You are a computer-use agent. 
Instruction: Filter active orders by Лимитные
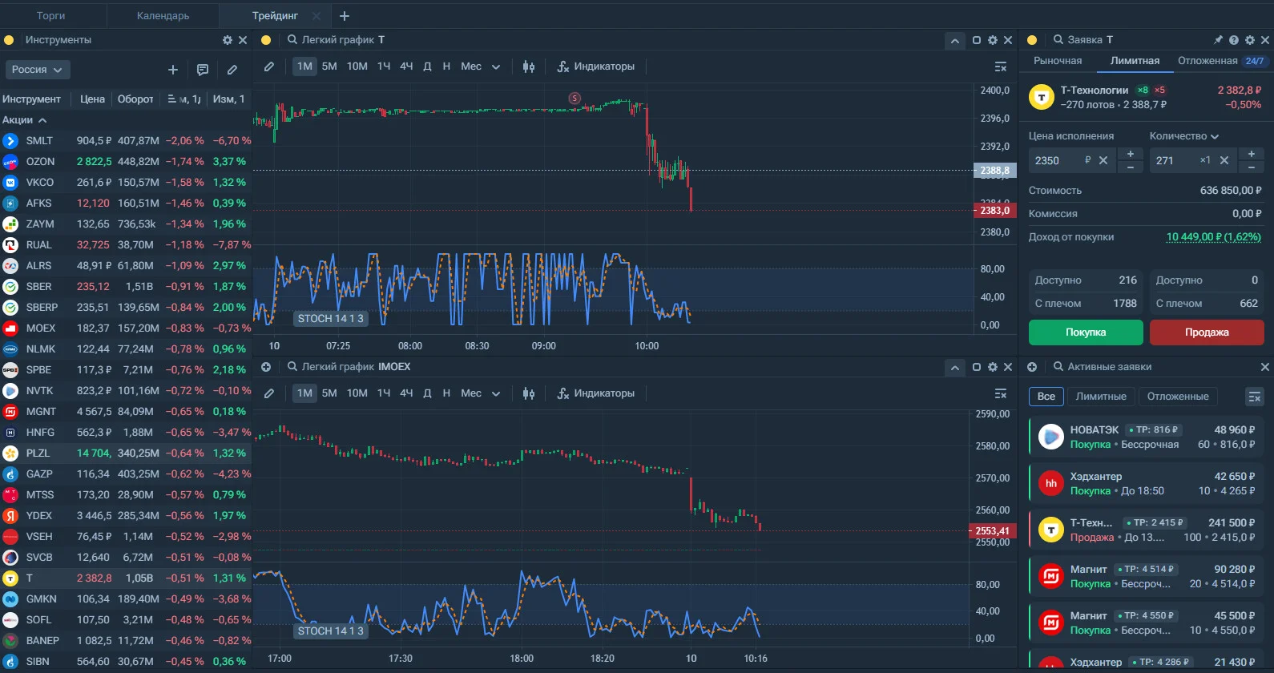1101,397
